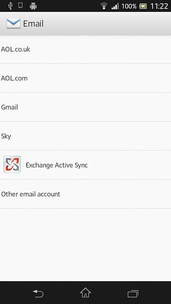Tap the Exchange Active Sync logo icon
This screenshot has height=304, width=171.
coord(12,164)
